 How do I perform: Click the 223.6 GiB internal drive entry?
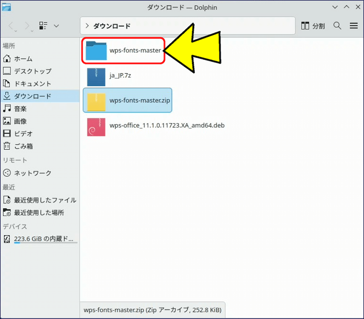click(43, 239)
